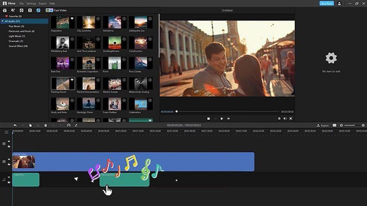Download the Jack The Lumberer track

[x=98, y=39]
